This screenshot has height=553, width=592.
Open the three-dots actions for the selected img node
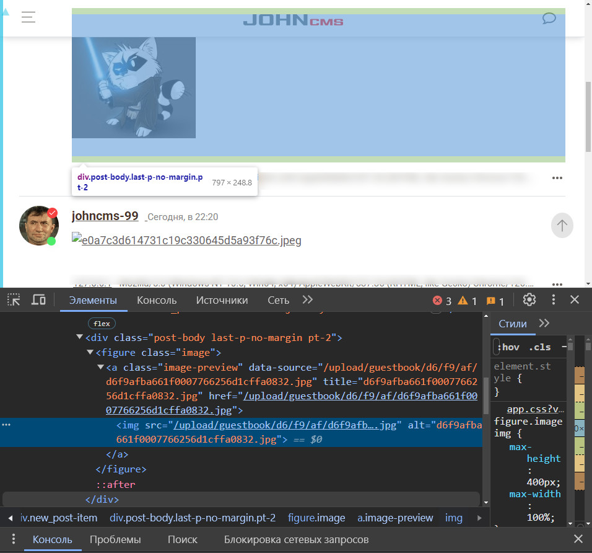pos(6,425)
